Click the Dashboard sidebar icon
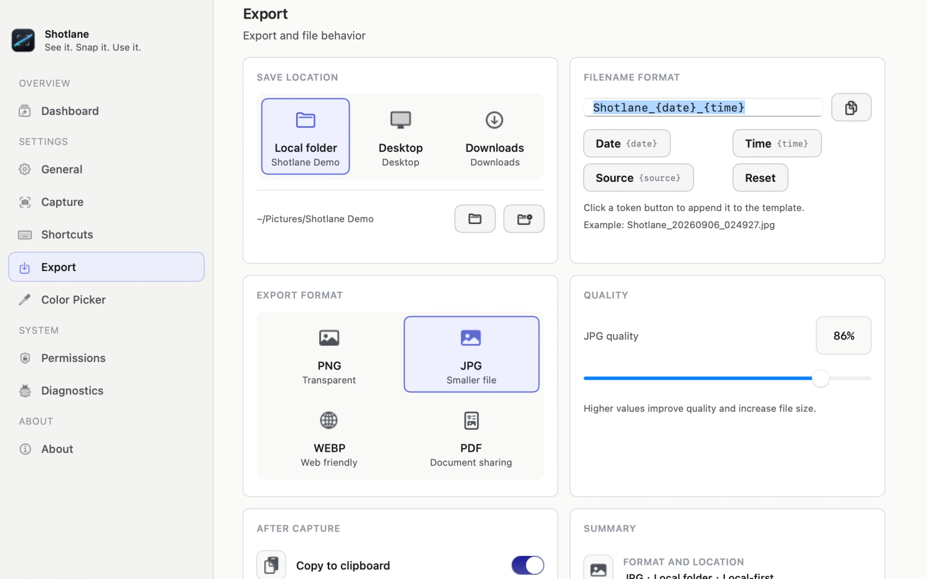 [25, 111]
